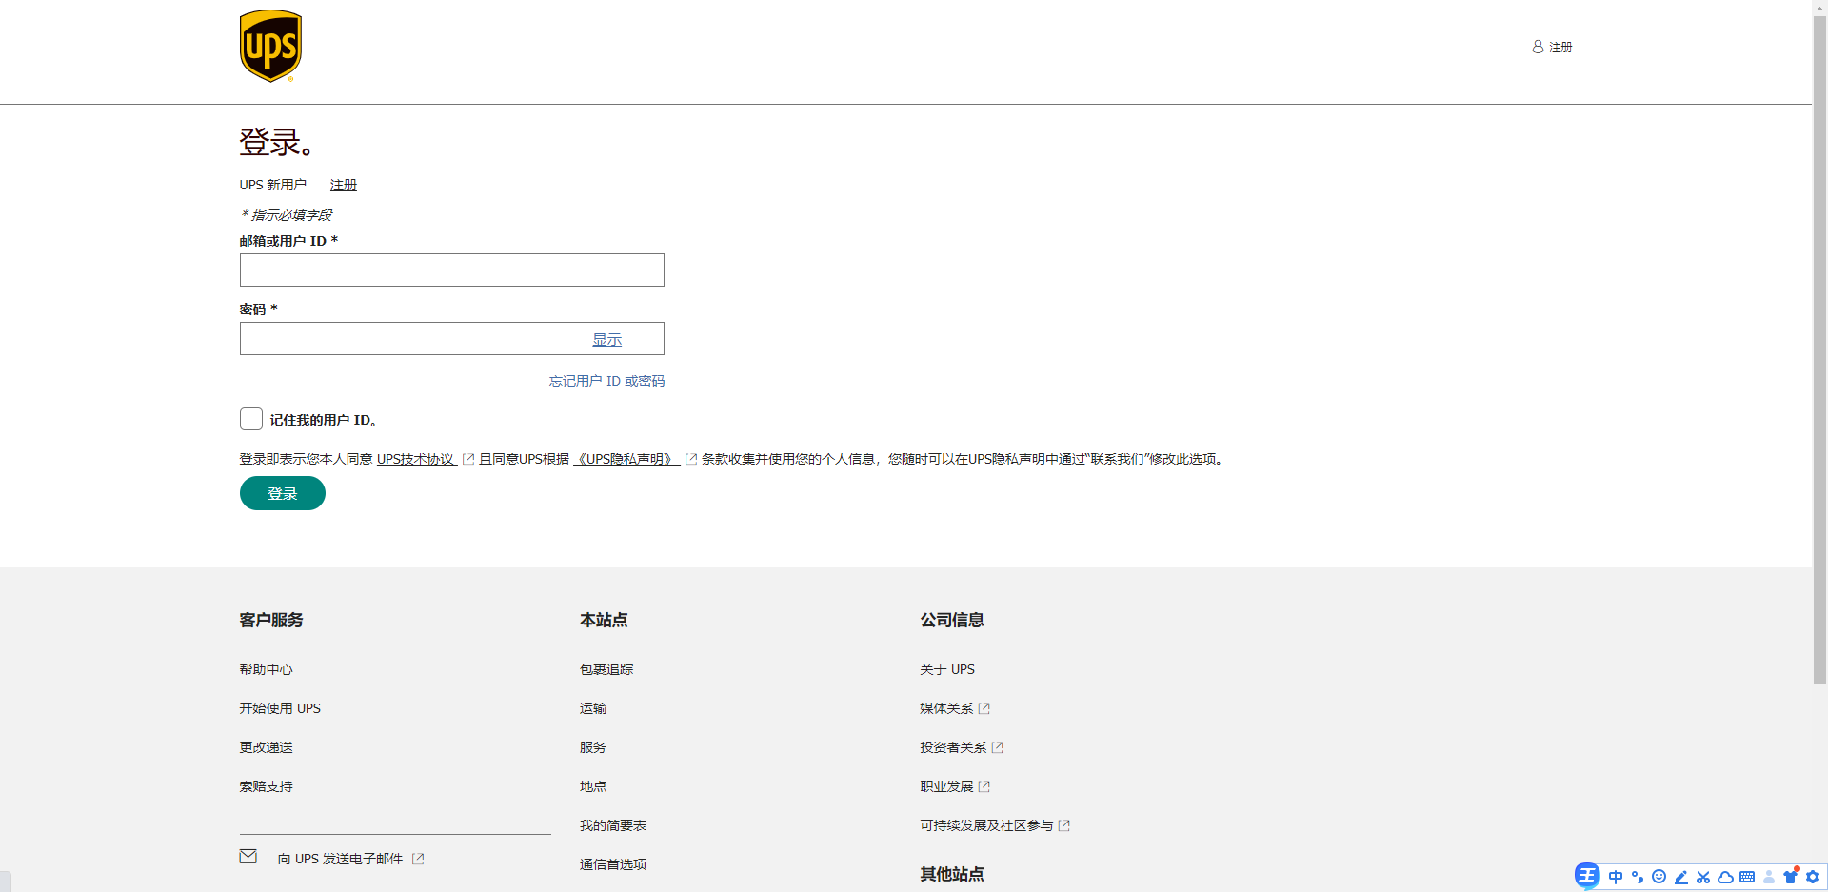The width and height of the screenshot is (1828, 892).
Task: Click the external-link icon beside 可持续发展及社区参与
Action: coord(1064,825)
